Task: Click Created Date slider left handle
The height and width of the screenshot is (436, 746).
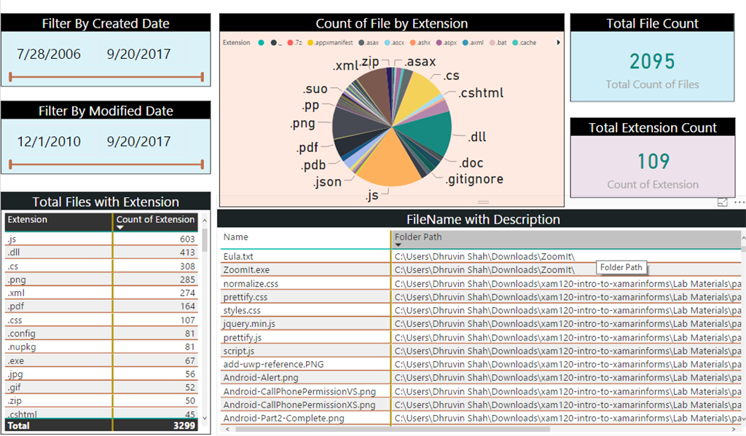Action: click(10, 76)
